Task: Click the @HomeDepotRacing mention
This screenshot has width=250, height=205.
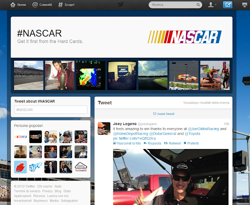Action: [130, 133]
